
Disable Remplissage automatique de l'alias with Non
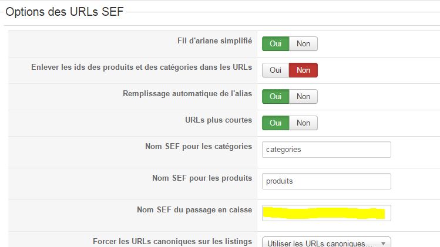coord(303,96)
